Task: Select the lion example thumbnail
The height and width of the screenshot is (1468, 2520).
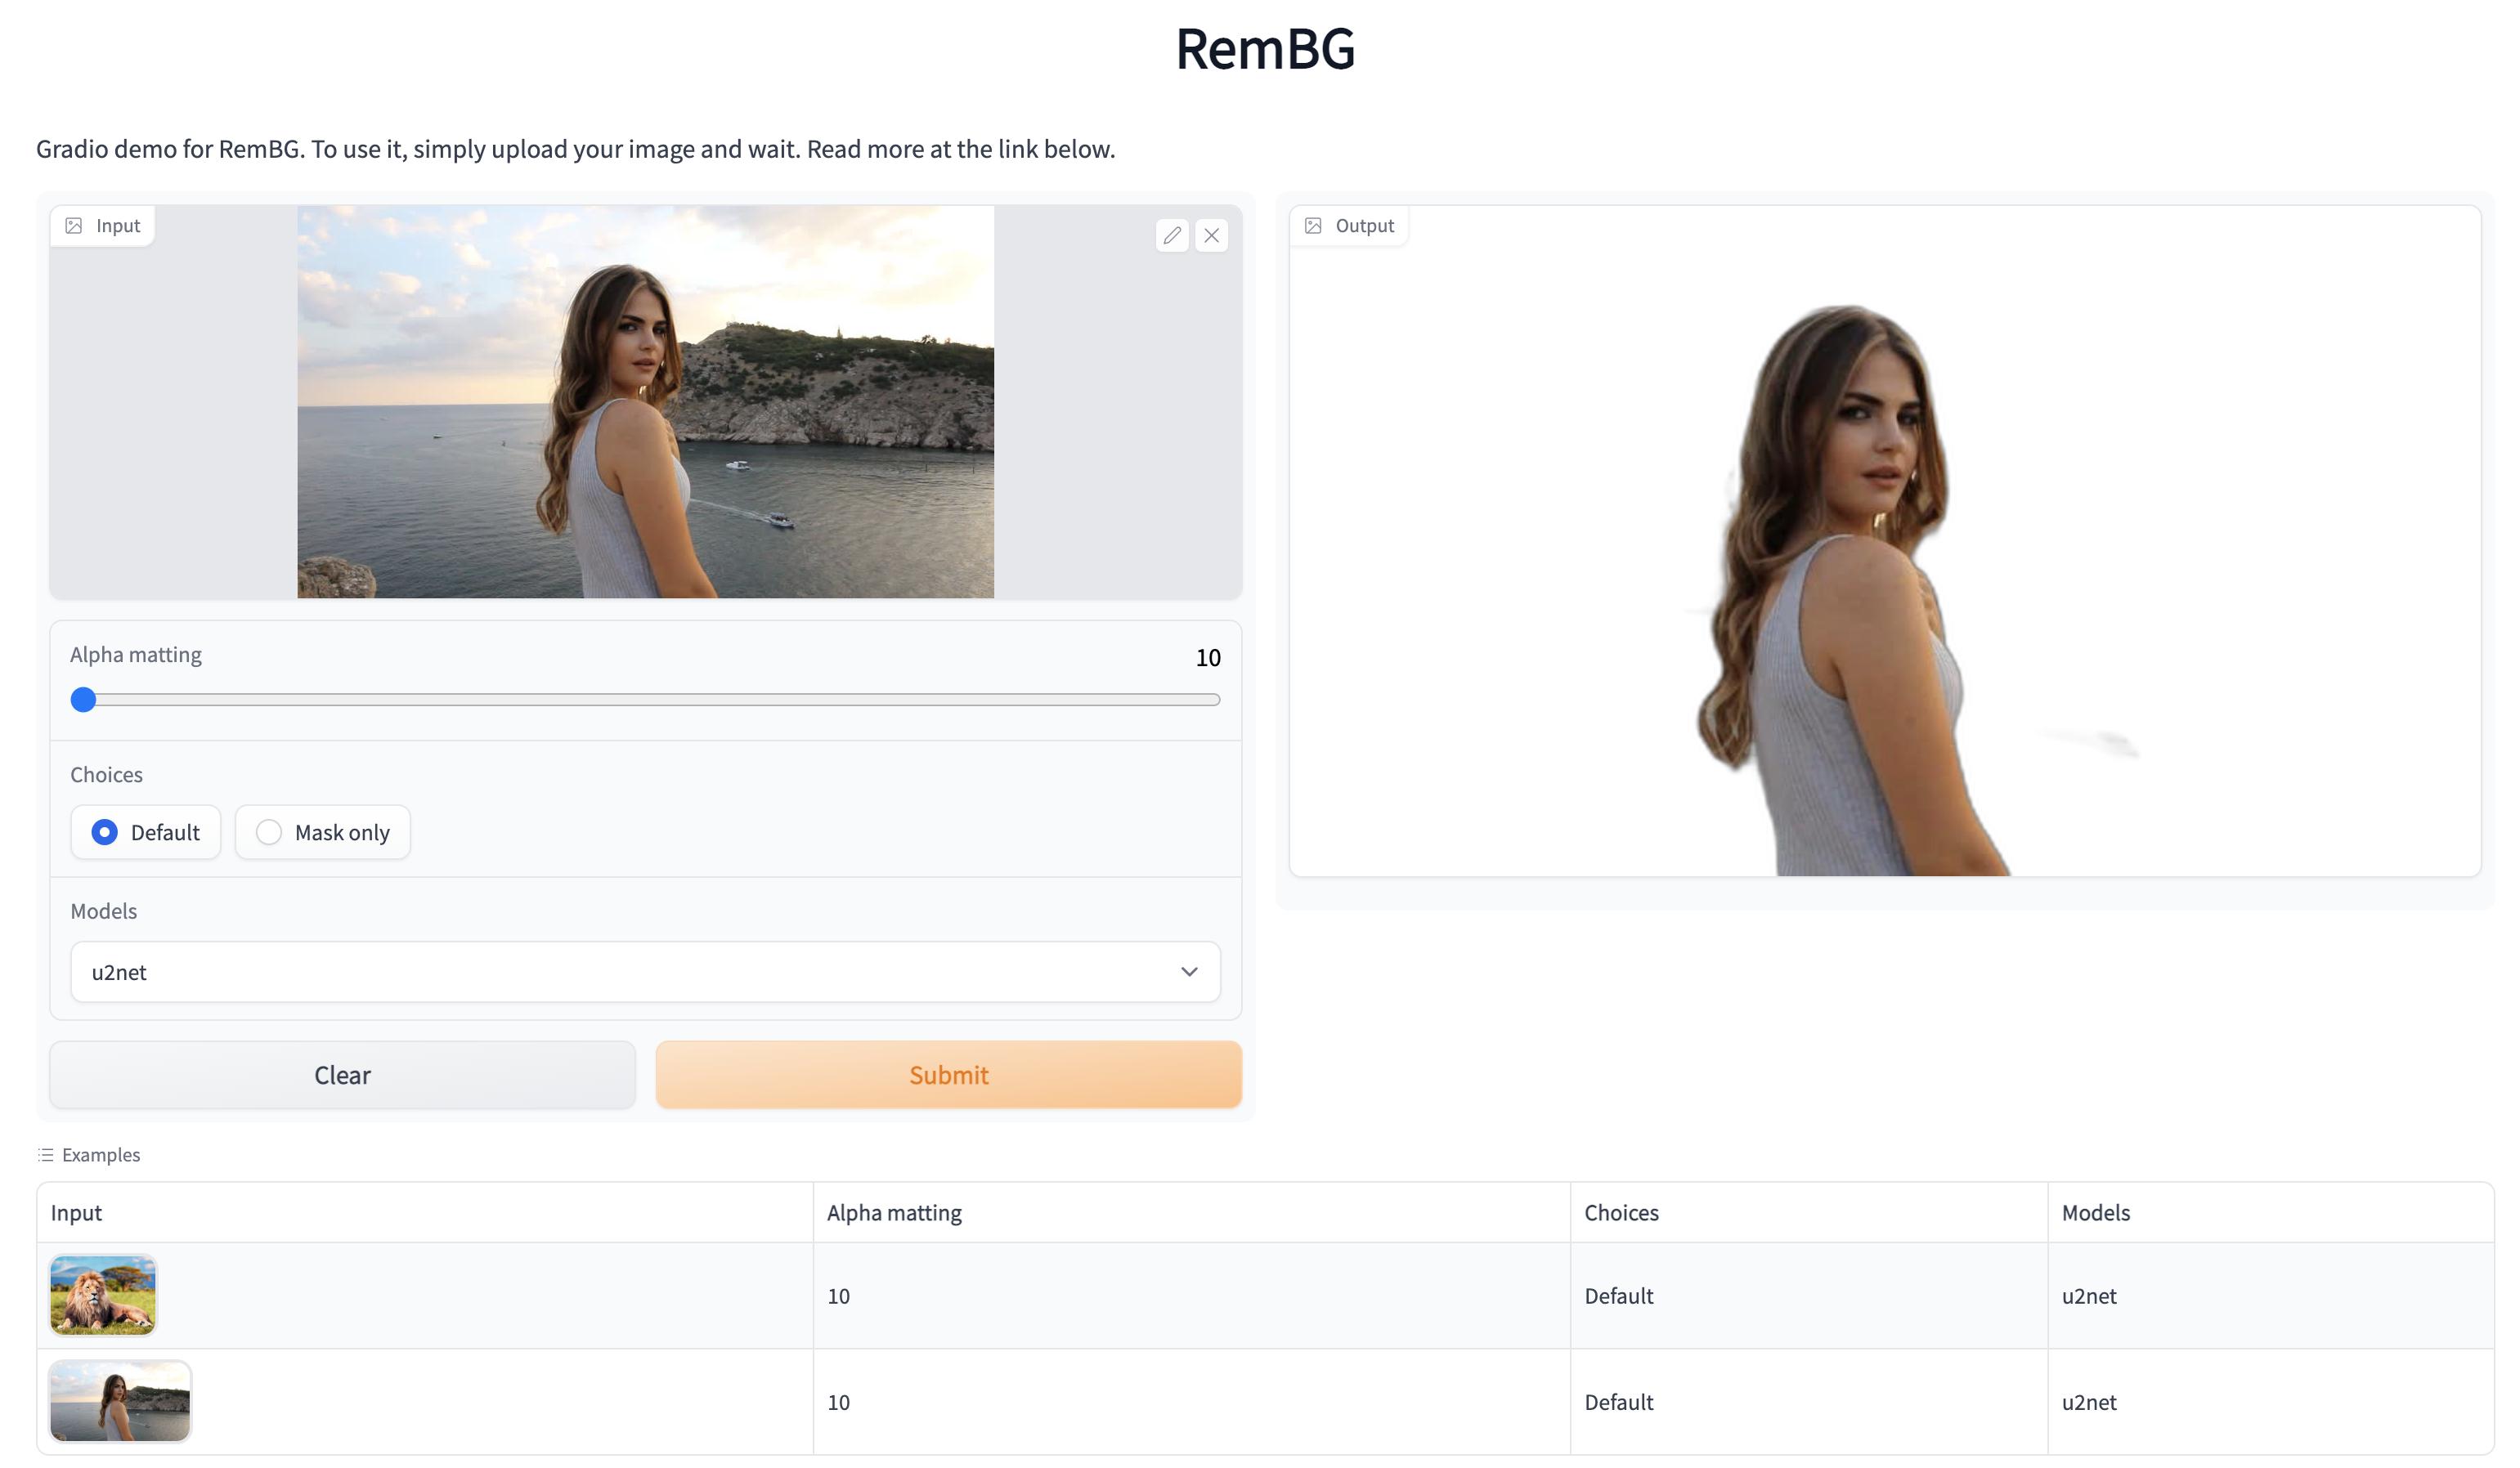Action: coord(103,1294)
